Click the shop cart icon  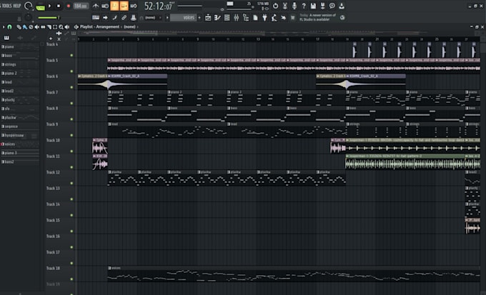tap(292, 18)
